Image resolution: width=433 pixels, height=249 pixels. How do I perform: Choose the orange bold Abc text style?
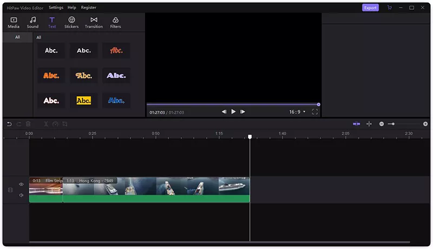click(x=51, y=76)
